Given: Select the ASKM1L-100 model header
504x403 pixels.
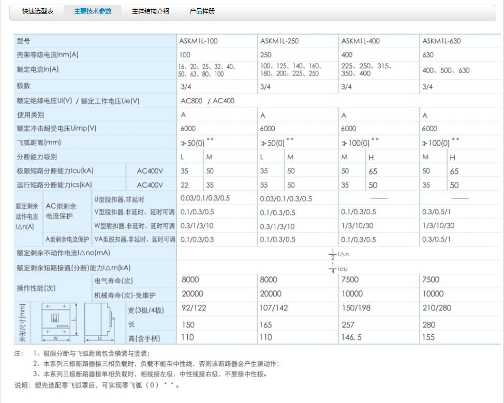Looking at the screenshot, I should click(198, 41).
